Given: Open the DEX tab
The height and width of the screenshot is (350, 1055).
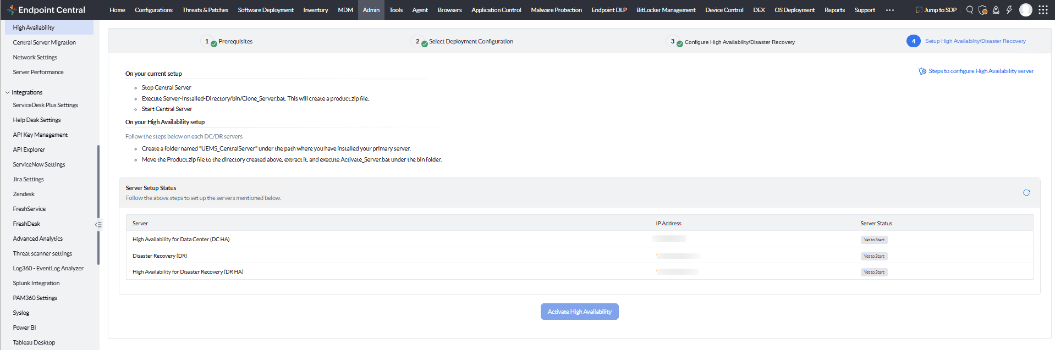Looking at the screenshot, I should pos(759,10).
